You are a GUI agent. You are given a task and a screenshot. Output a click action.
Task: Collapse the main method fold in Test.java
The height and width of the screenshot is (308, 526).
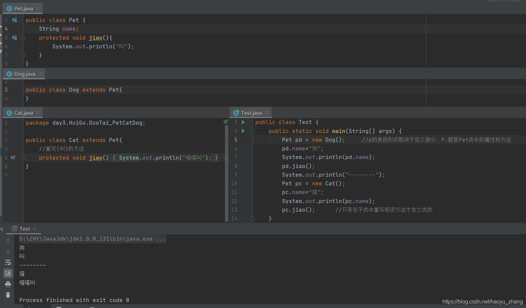coord(252,131)
